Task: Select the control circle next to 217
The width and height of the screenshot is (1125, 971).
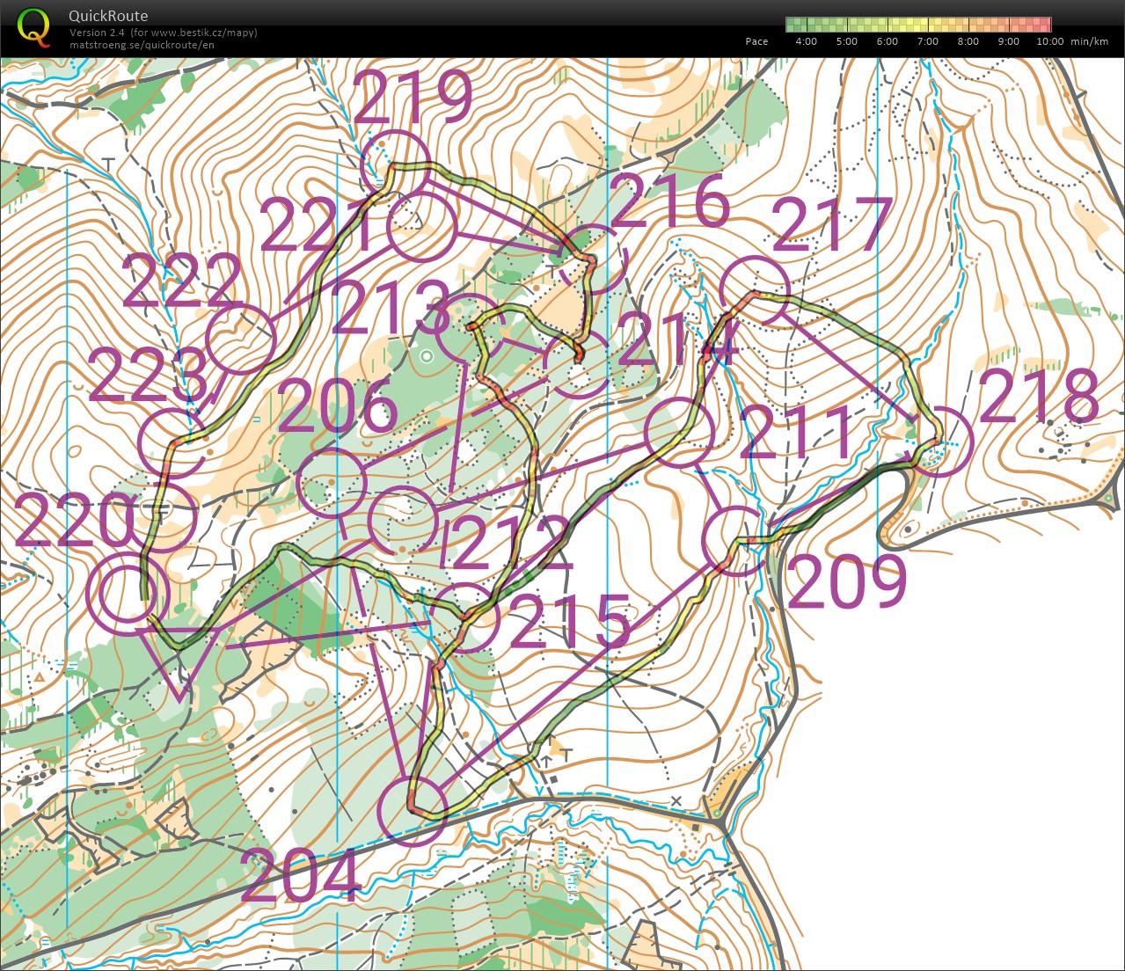Action: (755, 289)
